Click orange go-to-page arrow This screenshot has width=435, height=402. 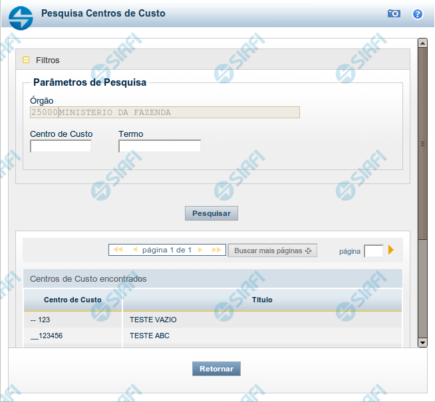(x=391, y=251)
